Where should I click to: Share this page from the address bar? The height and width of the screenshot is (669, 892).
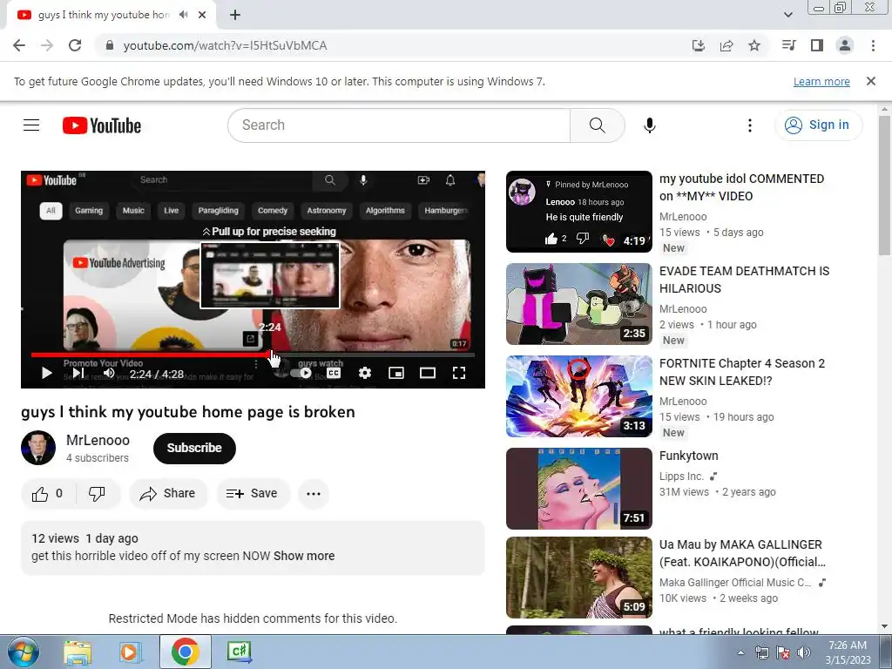[x=726, y=45]
